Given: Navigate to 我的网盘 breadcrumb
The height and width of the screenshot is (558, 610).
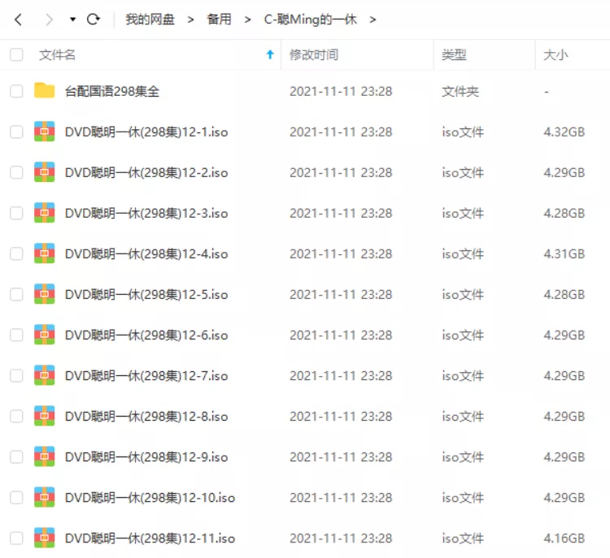Looking at the screenshot, I should 150,19.
